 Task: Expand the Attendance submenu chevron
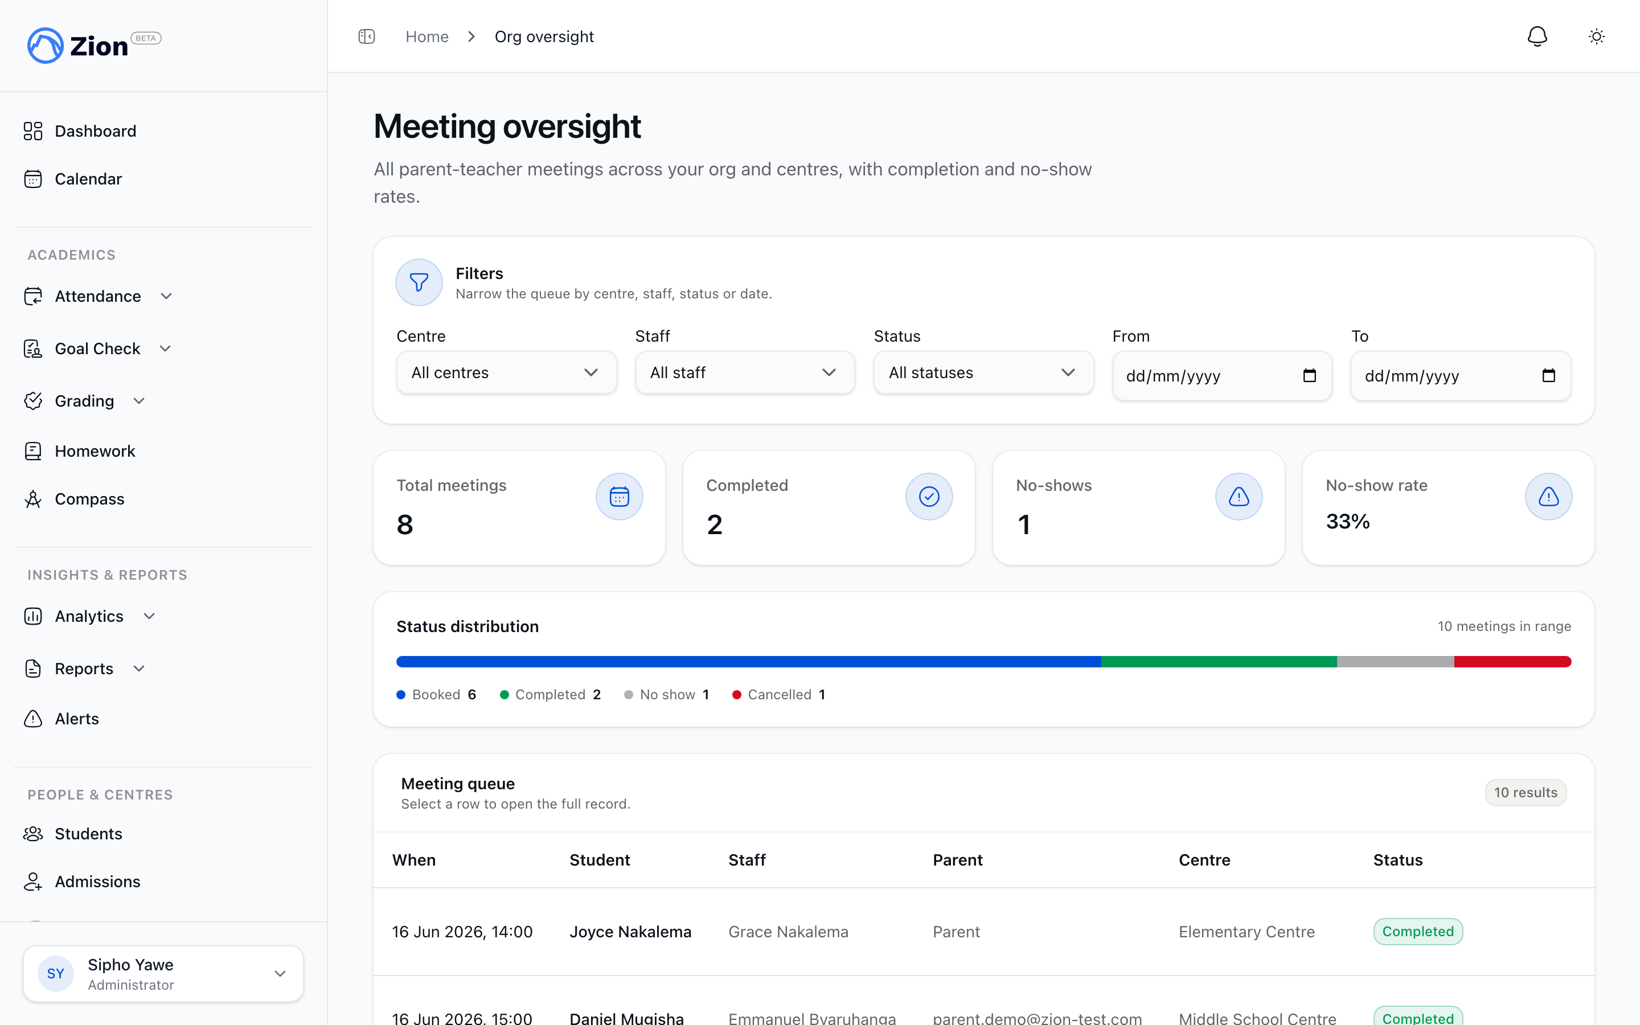[167, 296]
